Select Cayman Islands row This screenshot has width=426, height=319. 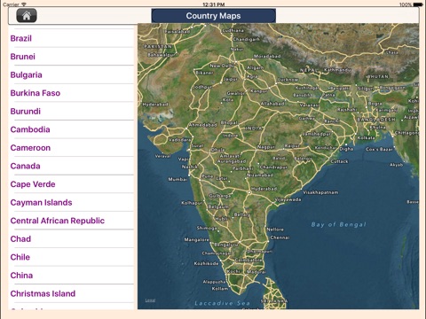click(71, 203)
